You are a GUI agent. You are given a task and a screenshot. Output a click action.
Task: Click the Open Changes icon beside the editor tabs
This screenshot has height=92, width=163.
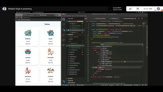139,19
